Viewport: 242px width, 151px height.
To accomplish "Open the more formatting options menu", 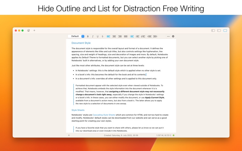I will pyautogui.click(x=168, y=36).
